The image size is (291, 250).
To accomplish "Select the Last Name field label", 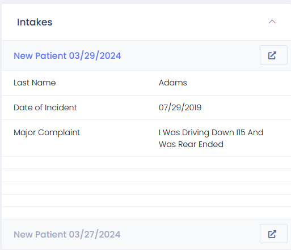I will coord(35,83).
